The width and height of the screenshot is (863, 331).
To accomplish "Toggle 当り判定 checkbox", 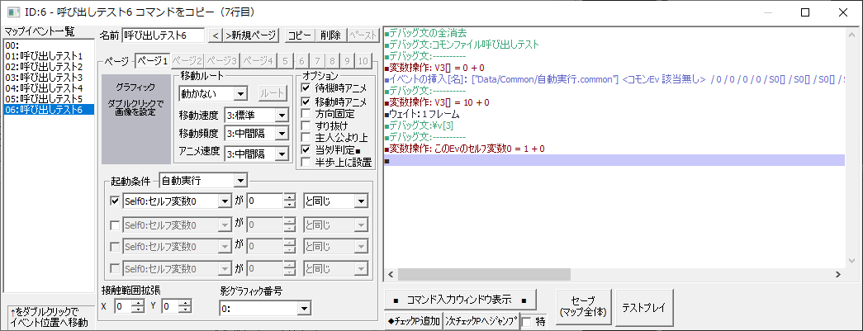I will (x=306, y=149).
